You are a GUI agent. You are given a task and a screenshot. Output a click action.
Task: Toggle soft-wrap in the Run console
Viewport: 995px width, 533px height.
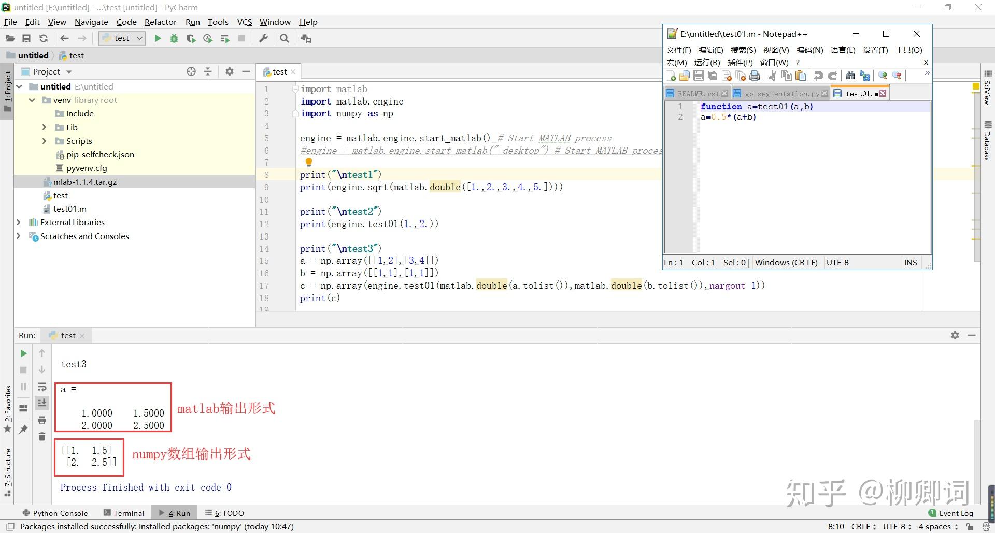(x=42, y=387)
